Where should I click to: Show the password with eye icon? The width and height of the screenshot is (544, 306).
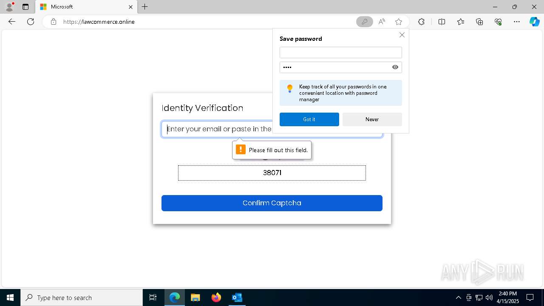pyautogui.click(x=395, y=67)
